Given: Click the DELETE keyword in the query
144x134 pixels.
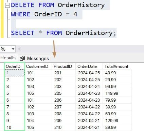Looking at the screenshot, I should click(23, 5).
